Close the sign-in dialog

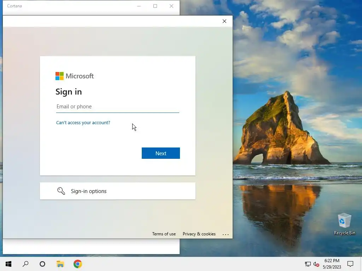[x=224, y=21]
